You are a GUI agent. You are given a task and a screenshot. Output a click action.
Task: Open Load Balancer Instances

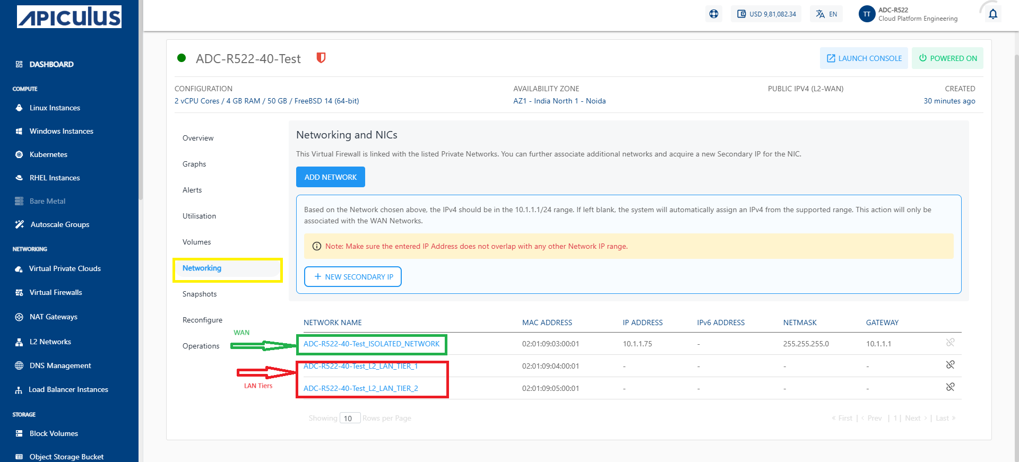click(x=68, y=389)
